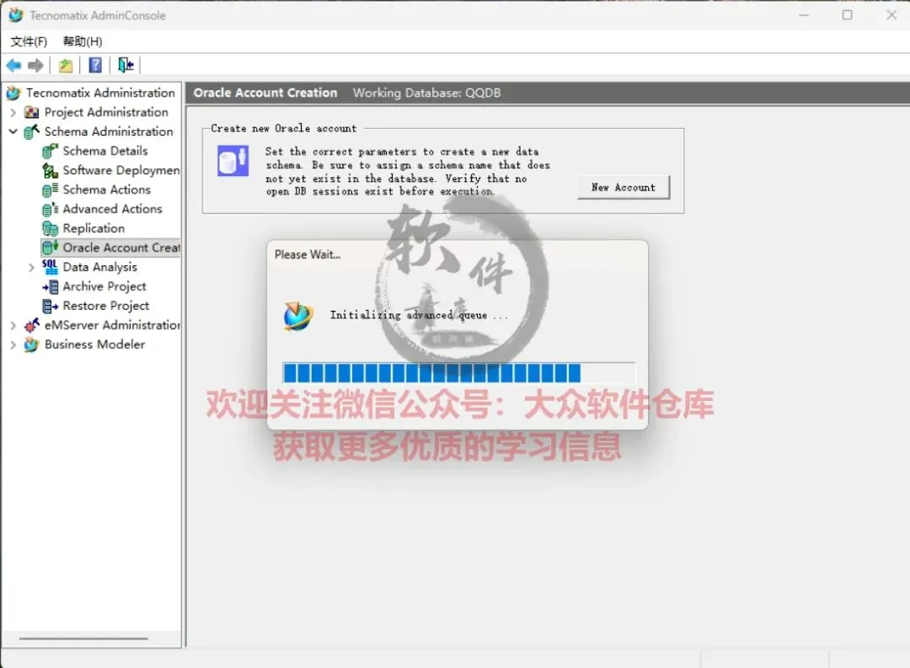Click the Tecnomatix Administration root icon
The width and height of the screenshot is (910, 668).
(x=13, y=93)
